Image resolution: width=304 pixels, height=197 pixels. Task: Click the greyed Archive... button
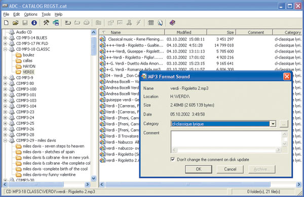coord(262,169)
